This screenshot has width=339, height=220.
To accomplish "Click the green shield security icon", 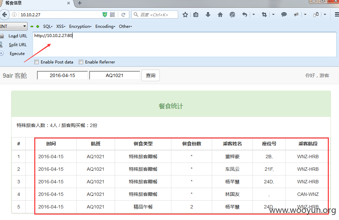I will tap(105, 15).
